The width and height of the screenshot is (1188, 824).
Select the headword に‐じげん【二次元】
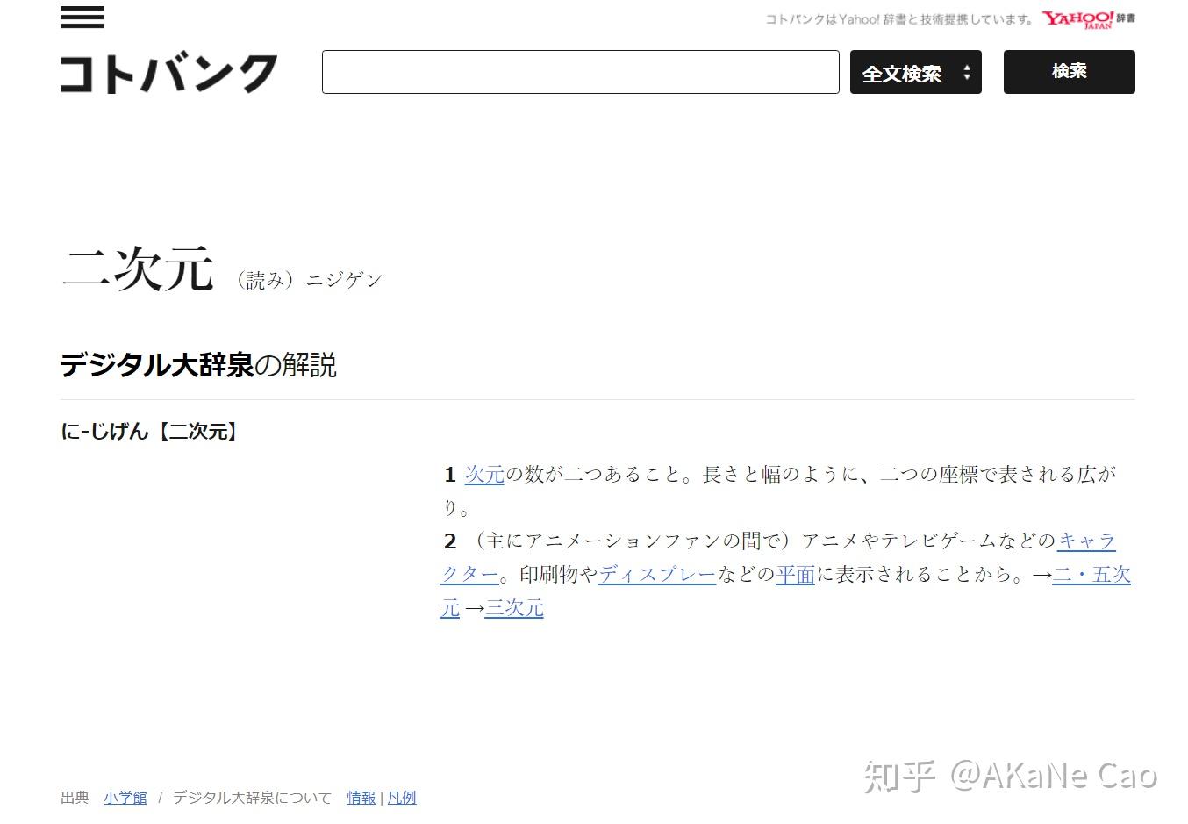pyautogui.click(x=149, y=431)
